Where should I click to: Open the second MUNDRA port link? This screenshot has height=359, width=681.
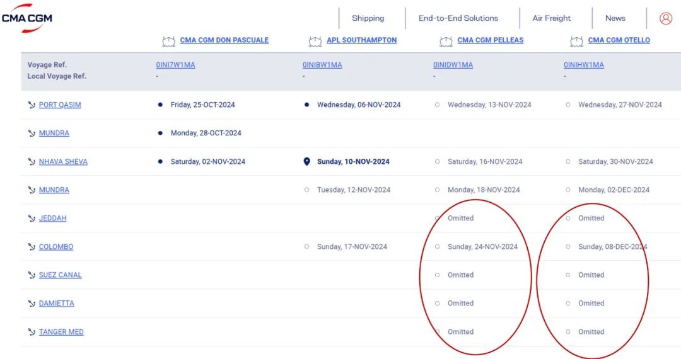tap(54, 190)
